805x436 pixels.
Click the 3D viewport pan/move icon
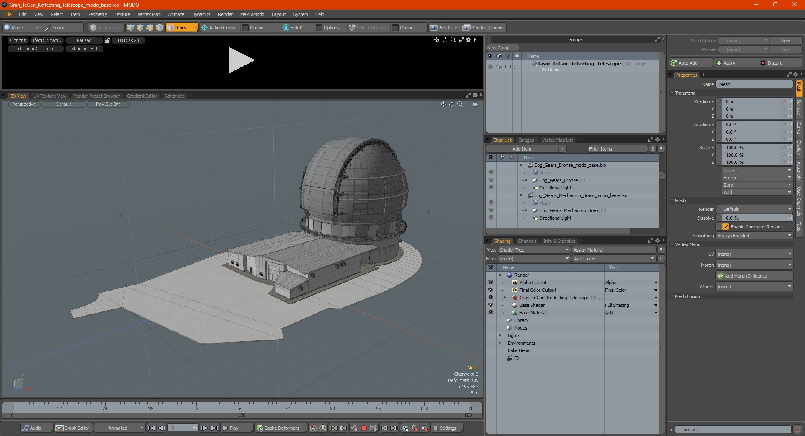click(443, 104)
